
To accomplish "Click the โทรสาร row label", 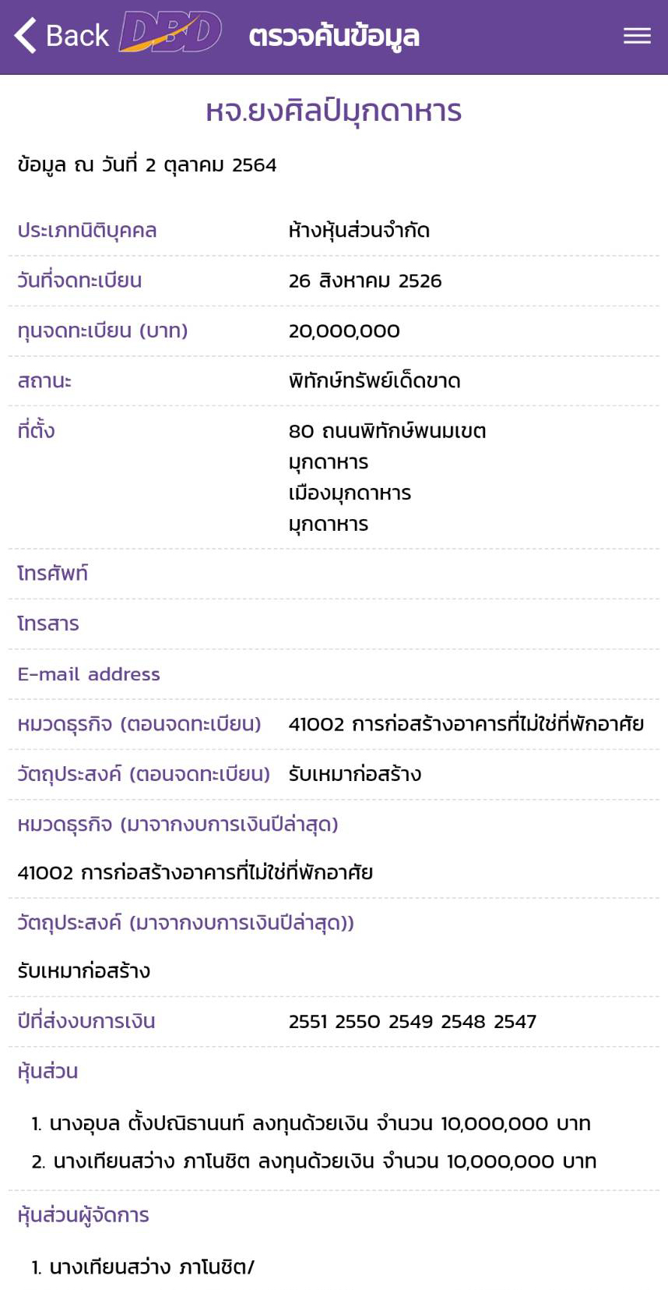I will tap(48, 624).
